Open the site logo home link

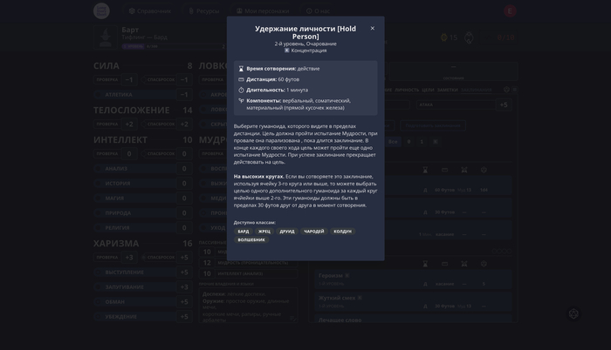[101, 11]
